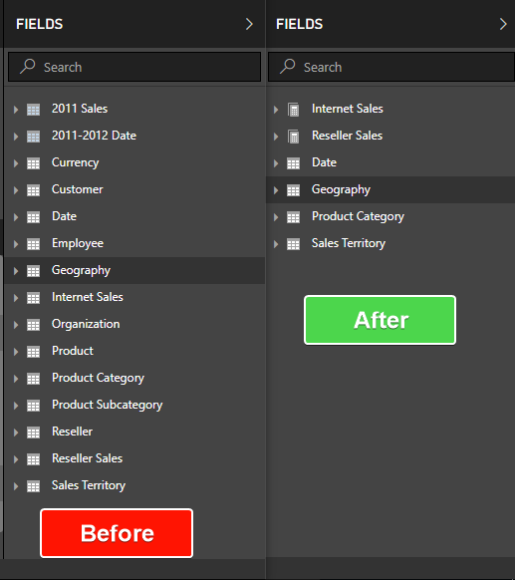The height and width of the screenshot is (580, 515).
Task: Expand the Employee table arrow
Action: (16, 244)
